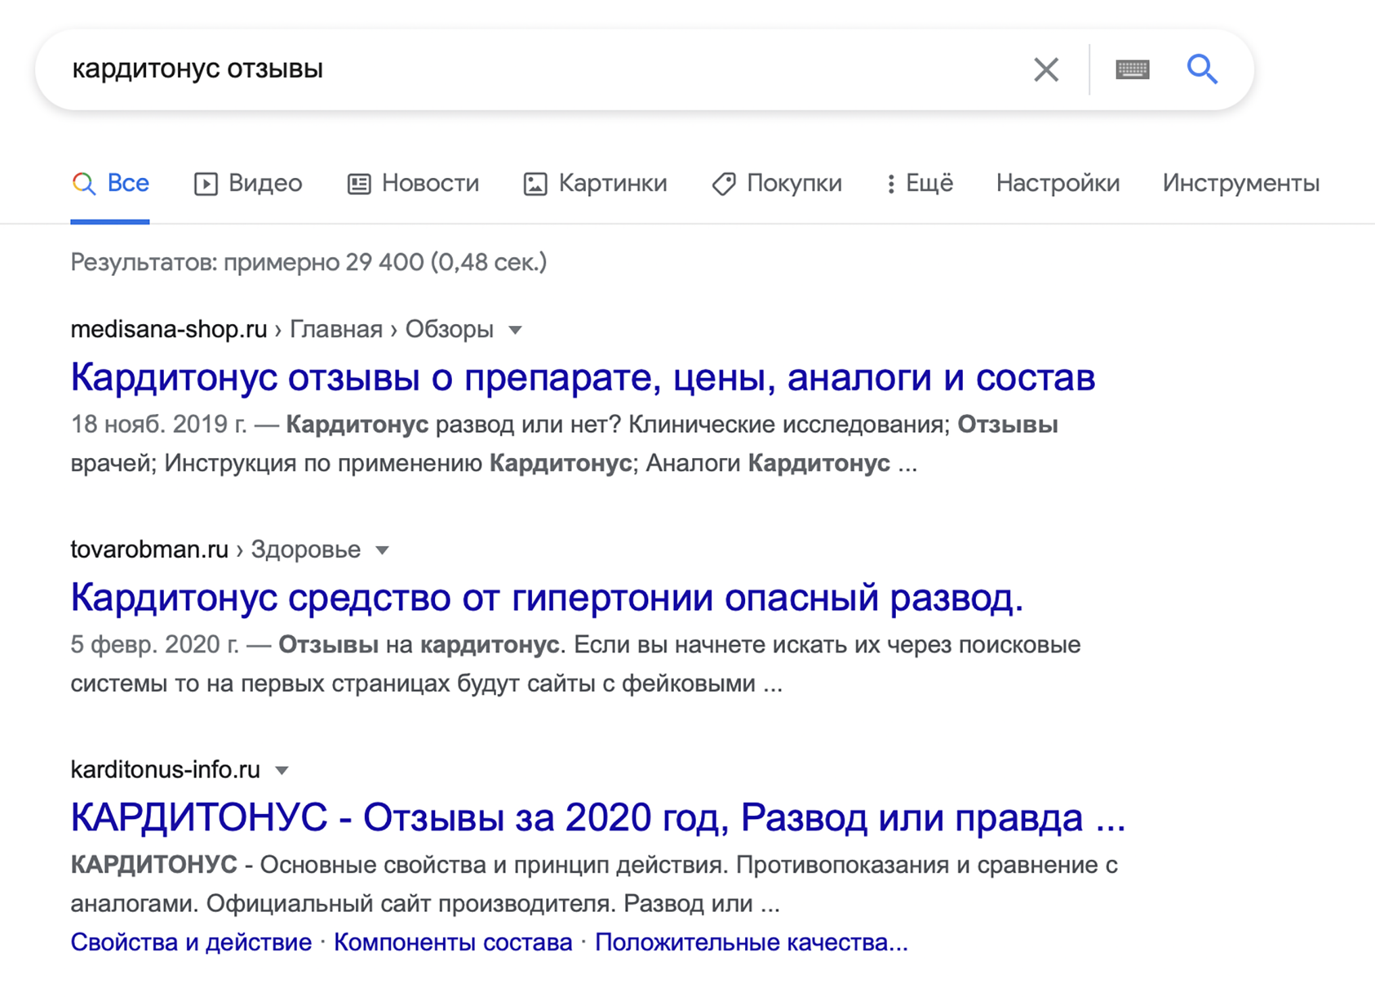Open sitelink Положительные качества...
Image resolution: width=1375 pixels, height=1006 pixels.
click(x=751, y=942)
